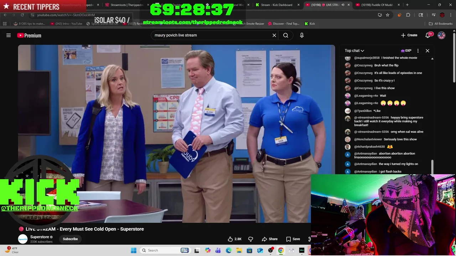Open Copilot from taskbar
Image resolution: width=456 pixels, height=256 pixels.
208,250
